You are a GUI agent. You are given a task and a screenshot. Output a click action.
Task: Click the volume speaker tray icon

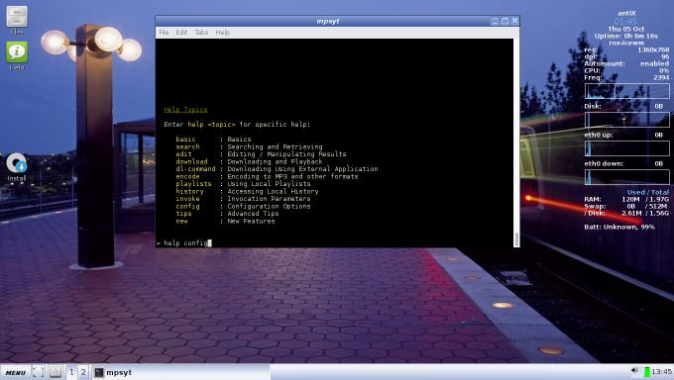click(x=635, y=371)
